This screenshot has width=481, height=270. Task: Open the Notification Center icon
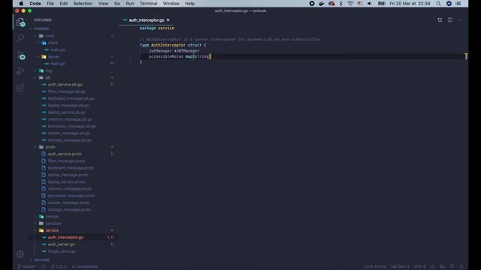pos(459,4)
